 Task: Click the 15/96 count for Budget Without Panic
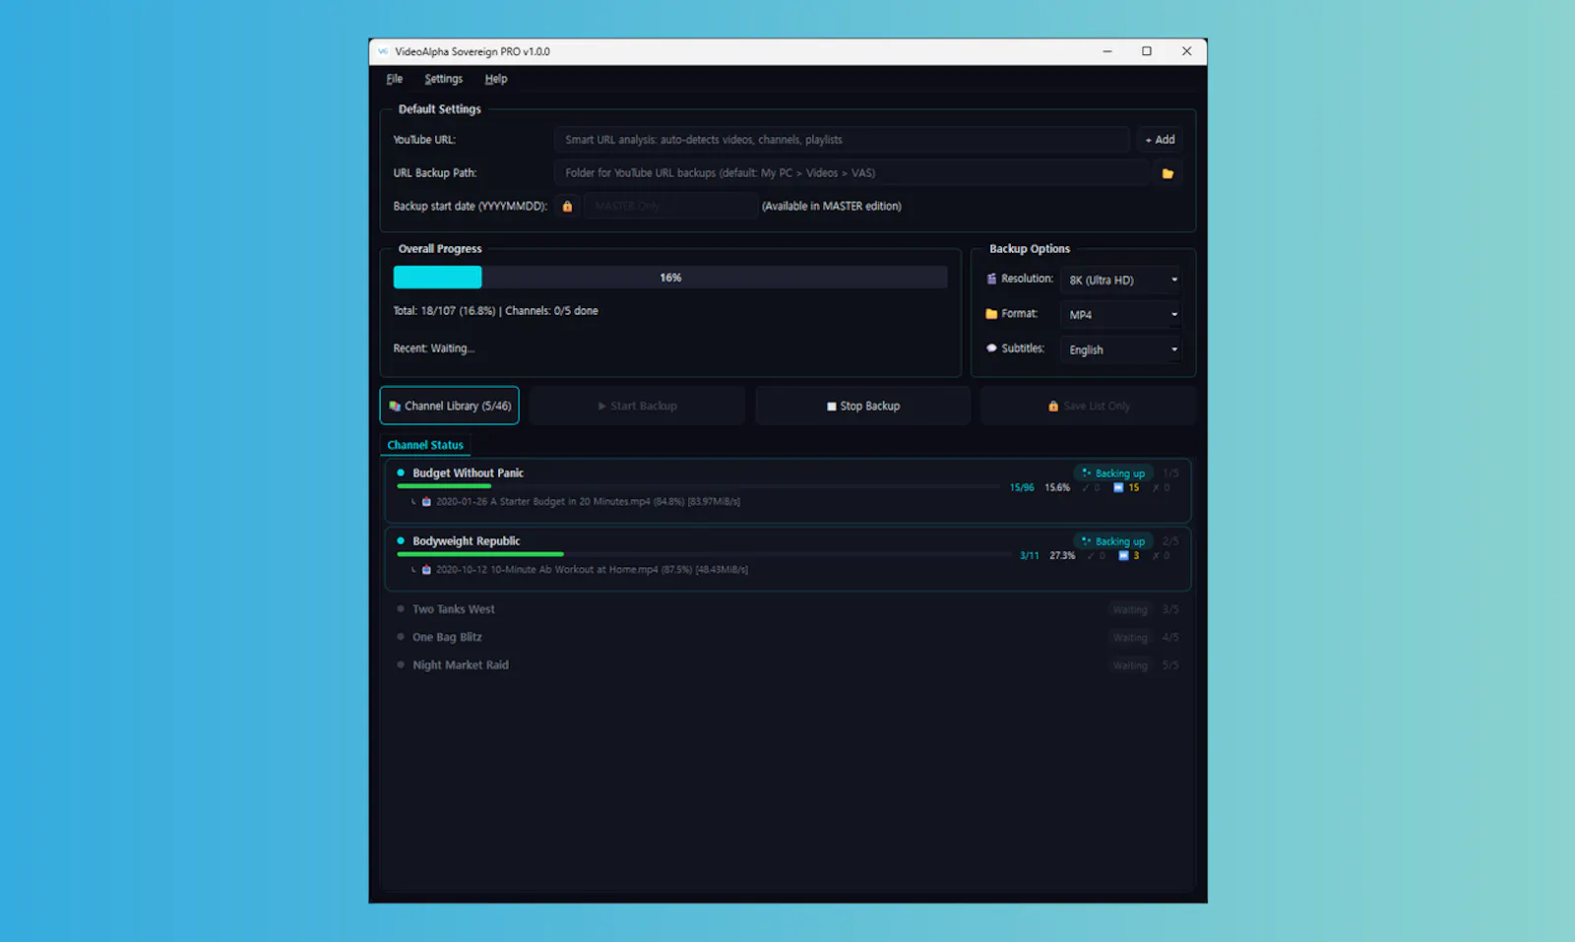(x=1022, y=488)
